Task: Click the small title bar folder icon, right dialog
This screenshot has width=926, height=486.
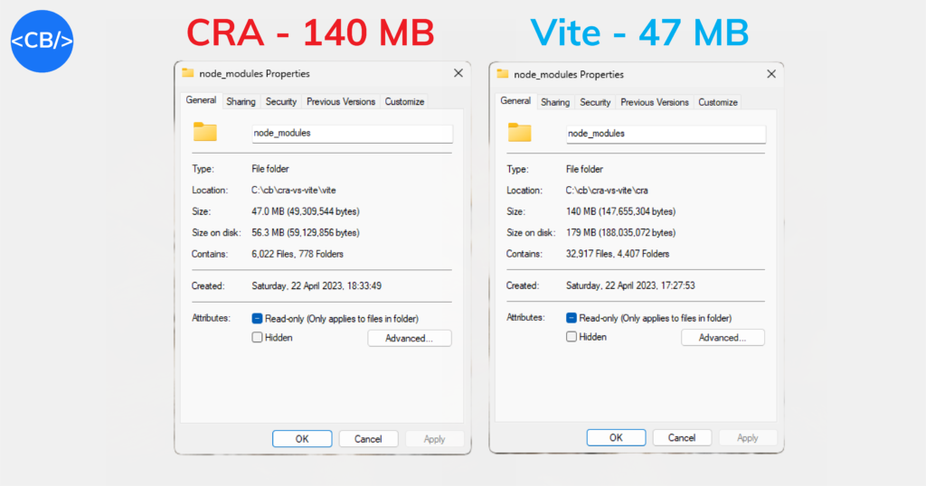Action: pyautogui.click(x=503, y=73)
